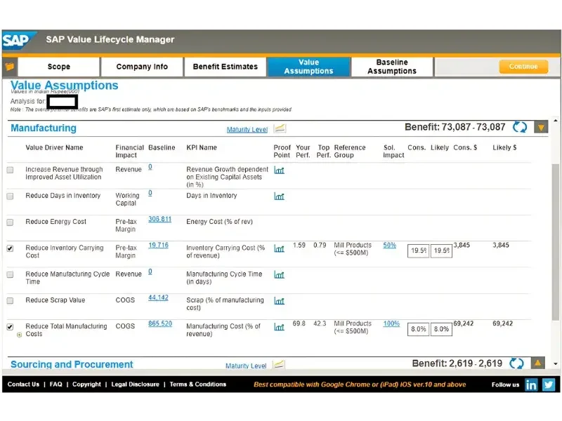This screenshot has width=562, height=421.
Task: Edit Likely 8.0% field for Manufacturing Cost
Action: pyautogui.click(x=441, y=329)
